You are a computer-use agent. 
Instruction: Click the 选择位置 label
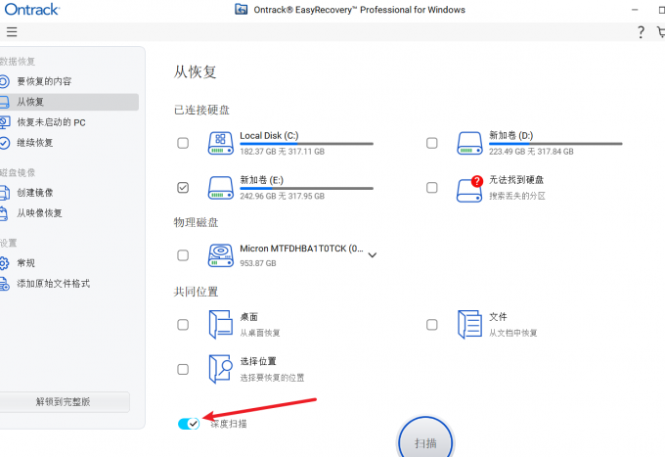258,361
